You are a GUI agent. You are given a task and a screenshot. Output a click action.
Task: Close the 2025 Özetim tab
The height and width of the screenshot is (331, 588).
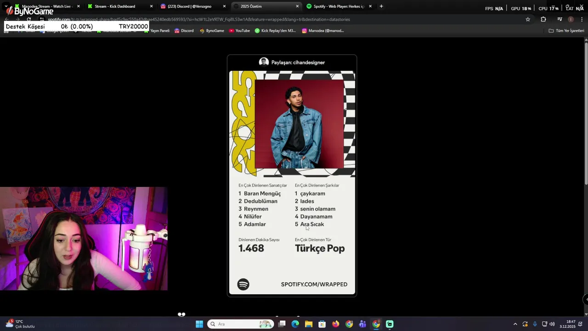(x=297, y=6)
